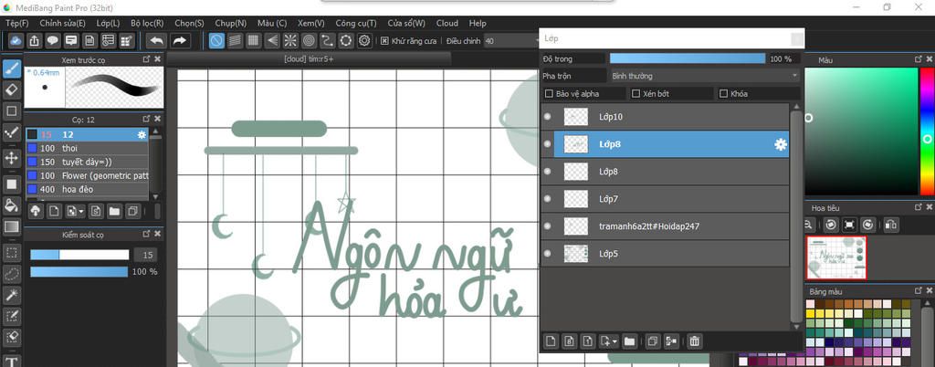The height and width of the screenshot is (367, 935).
Task: Hide the Lớp7 layer
Action: 548,199
